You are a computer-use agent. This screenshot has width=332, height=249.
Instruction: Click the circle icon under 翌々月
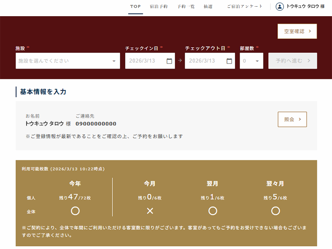(x=276, y=211)
